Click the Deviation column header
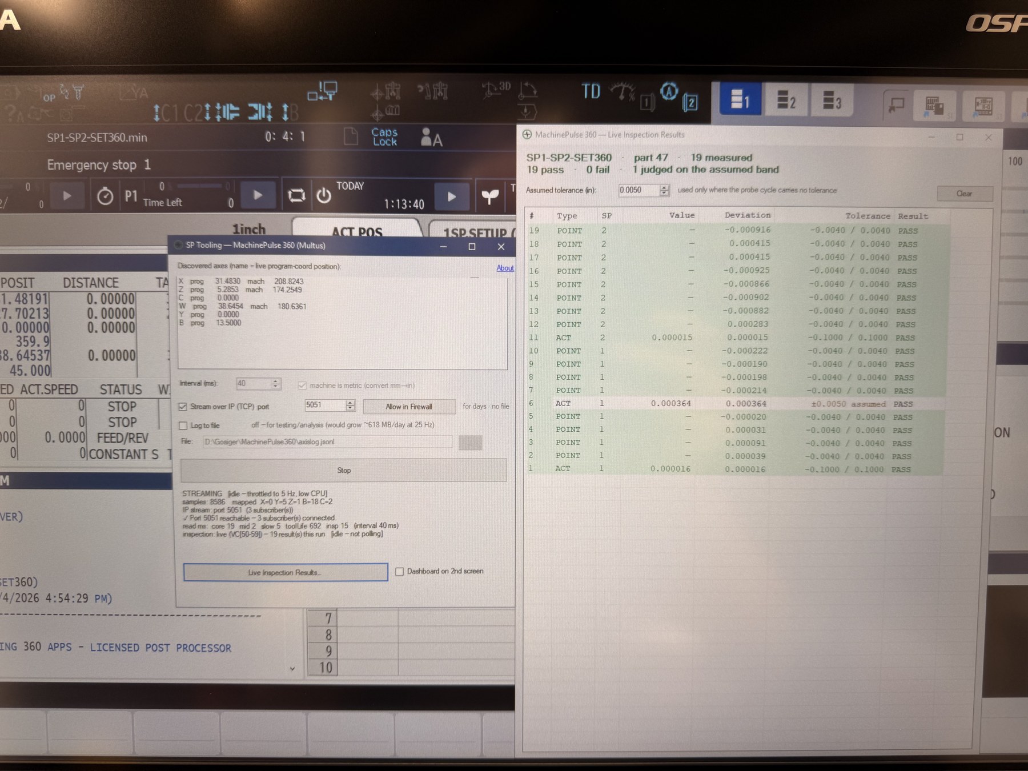1028x771 pixels. pyautogui.click(x=748, y=215)
